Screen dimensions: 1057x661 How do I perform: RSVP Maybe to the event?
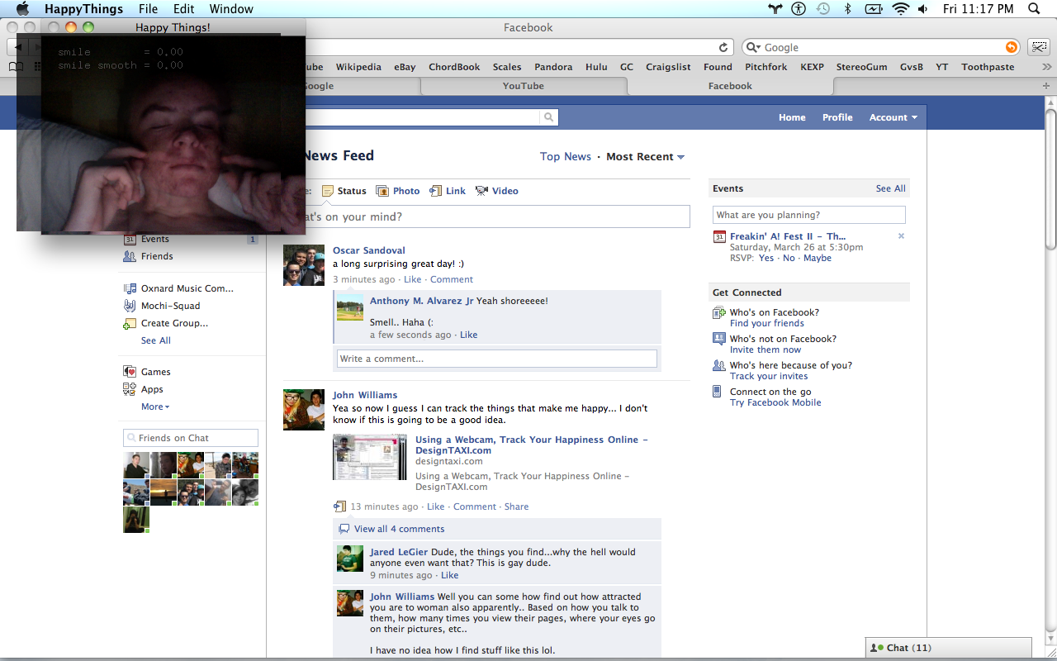pyautogui.click(x=817, y=258)
